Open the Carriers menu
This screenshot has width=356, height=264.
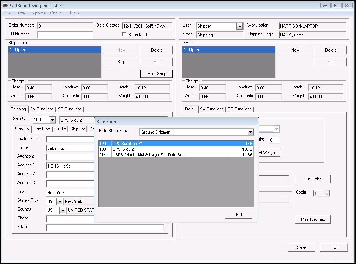(x=57, y=13)
